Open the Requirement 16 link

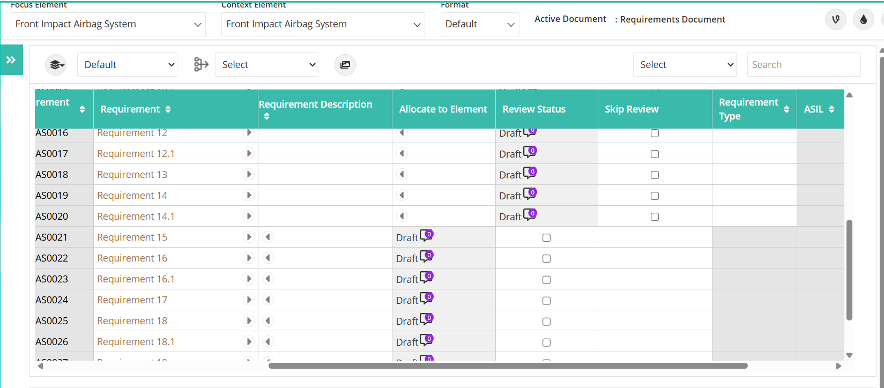pos(132,258)
